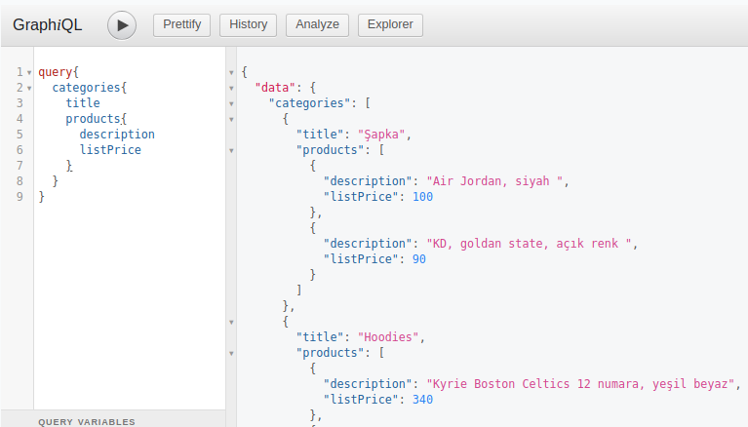Viewport: 748px width, 427px height.
Task: Open the History panel
Action: pos(248,24)
